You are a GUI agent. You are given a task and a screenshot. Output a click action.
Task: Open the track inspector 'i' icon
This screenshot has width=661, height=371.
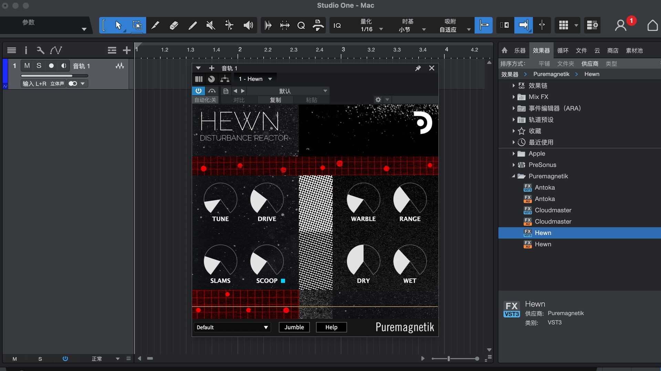[26, 50]
